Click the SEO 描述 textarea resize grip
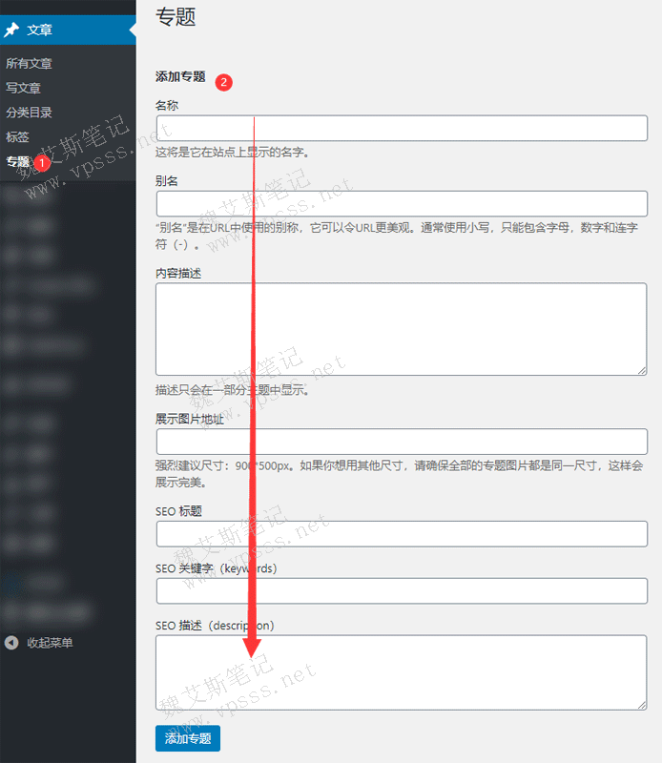This screenshot has width=662, height=763. pos(641,704)
